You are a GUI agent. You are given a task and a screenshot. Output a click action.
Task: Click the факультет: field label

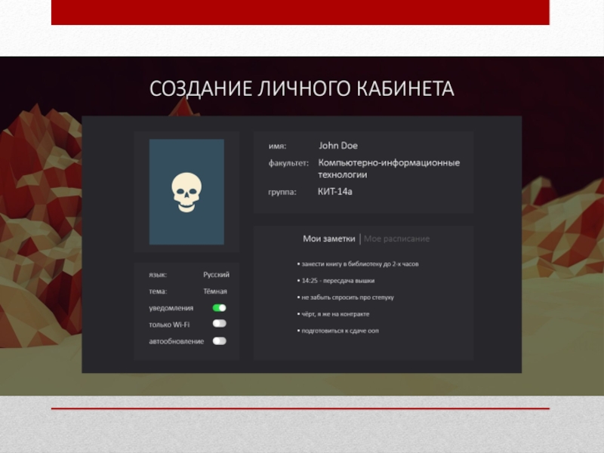pyautogui.click(x=288, y=162)
